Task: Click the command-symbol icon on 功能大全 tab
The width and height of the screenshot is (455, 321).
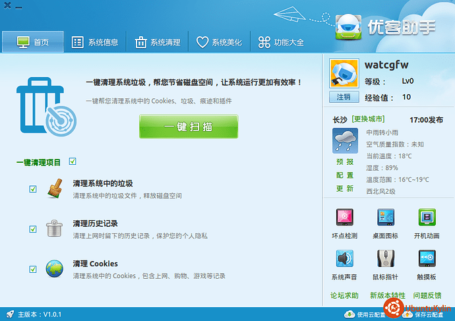Action: 264,42
